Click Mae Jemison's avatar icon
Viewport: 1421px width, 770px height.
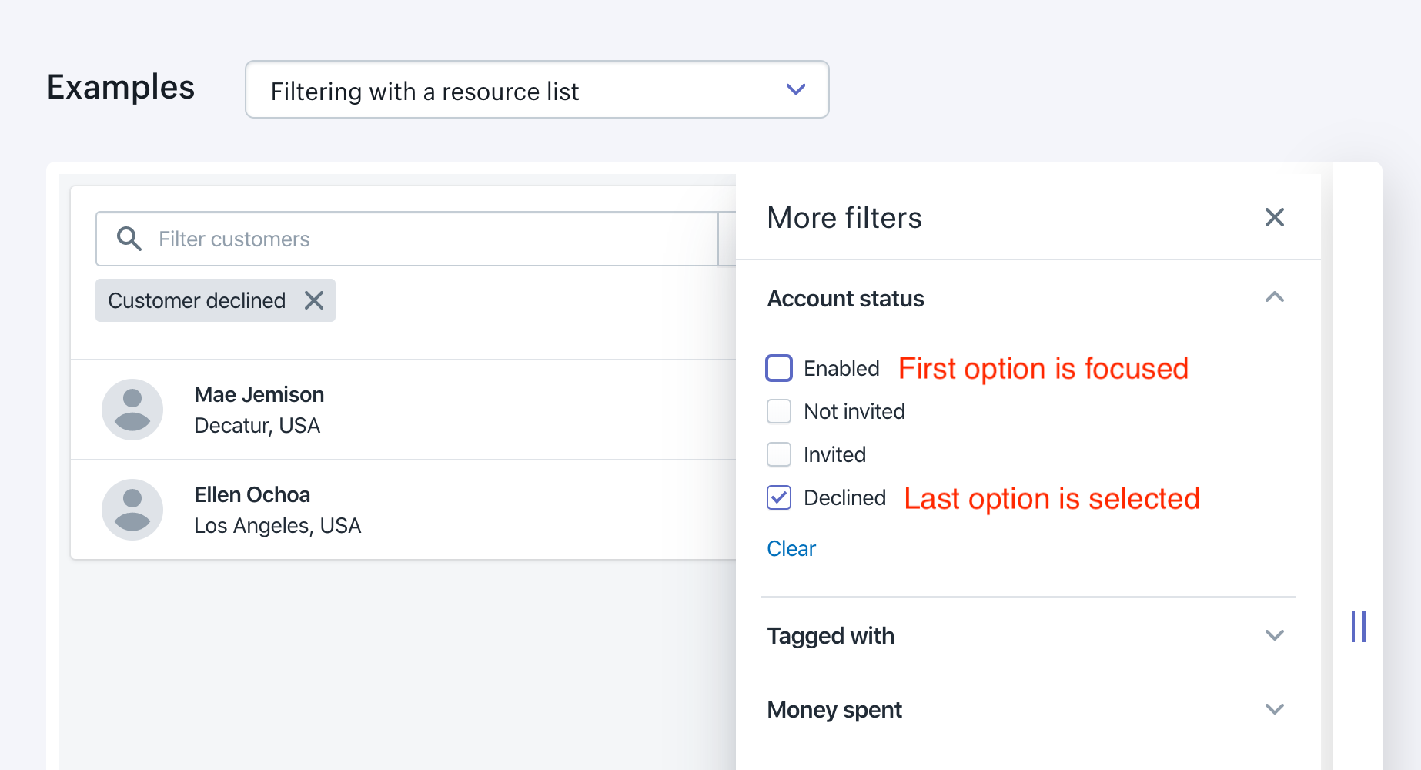click(x=132, y=410)
